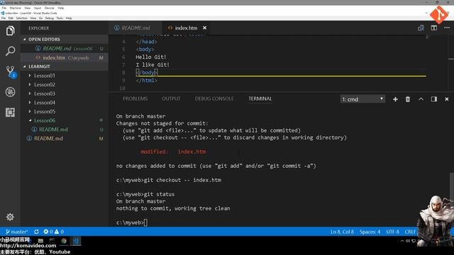Viewport: 454px width, 255px height.
Task: Open Source Control view with badge
Action: pyautogui.click(x=11, y=72)
